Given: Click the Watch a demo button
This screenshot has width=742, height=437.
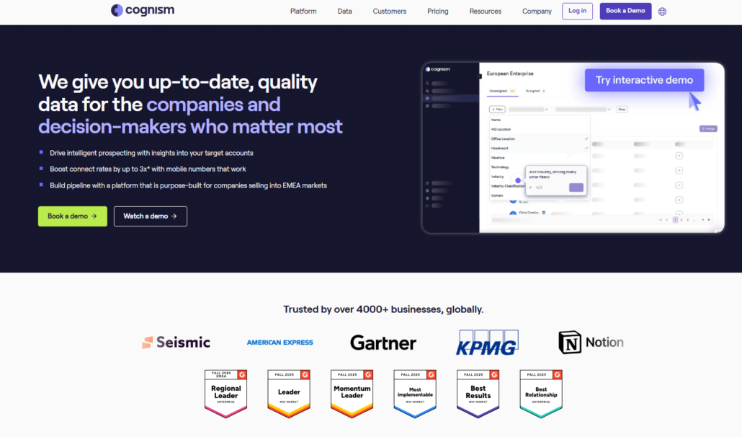Looking at the screenshot, I should click(x=150, y=216).
